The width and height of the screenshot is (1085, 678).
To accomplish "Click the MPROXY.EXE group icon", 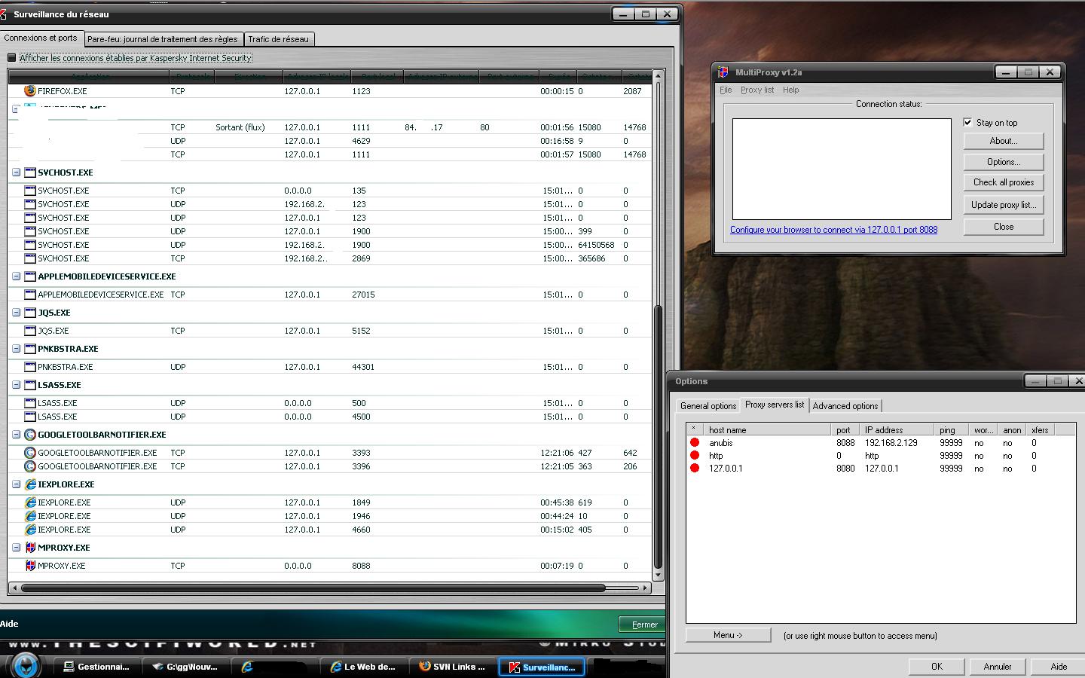I will coord(30,548).
